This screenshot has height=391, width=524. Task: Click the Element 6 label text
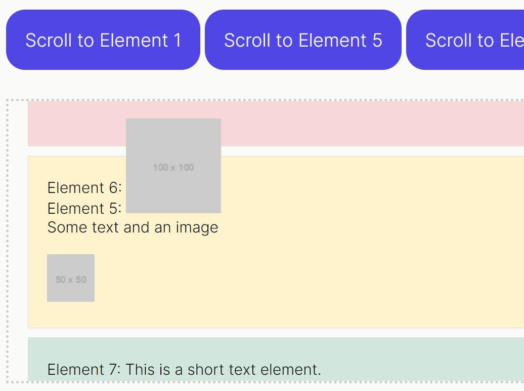(x=84, y=188)
